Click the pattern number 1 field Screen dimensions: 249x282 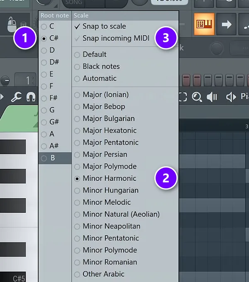(25, 80)
